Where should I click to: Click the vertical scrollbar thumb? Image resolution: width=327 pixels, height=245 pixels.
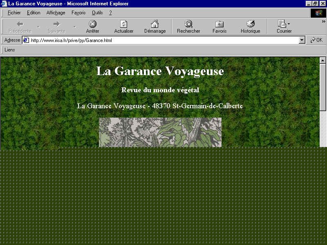coord(323,87)
